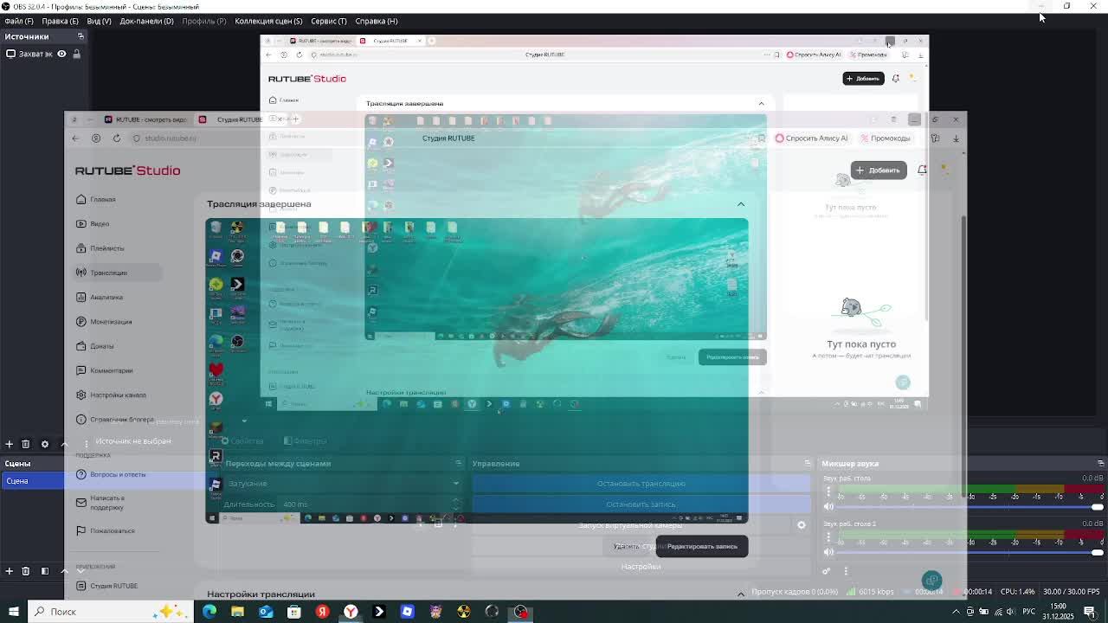Open Yandex browser from taskbar

(351, 612)
